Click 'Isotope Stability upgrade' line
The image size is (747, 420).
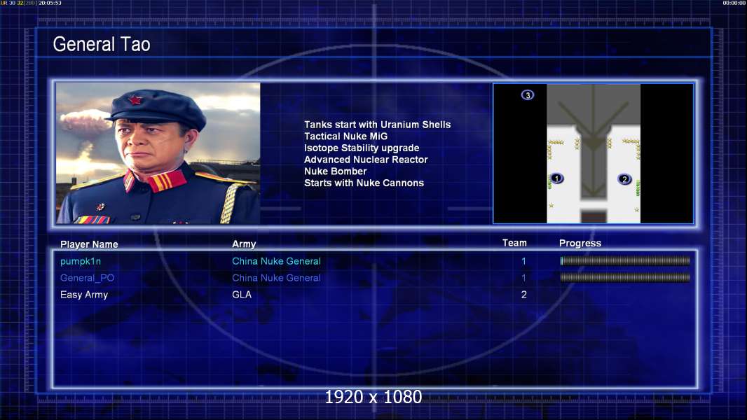click(x=362, y=148)
